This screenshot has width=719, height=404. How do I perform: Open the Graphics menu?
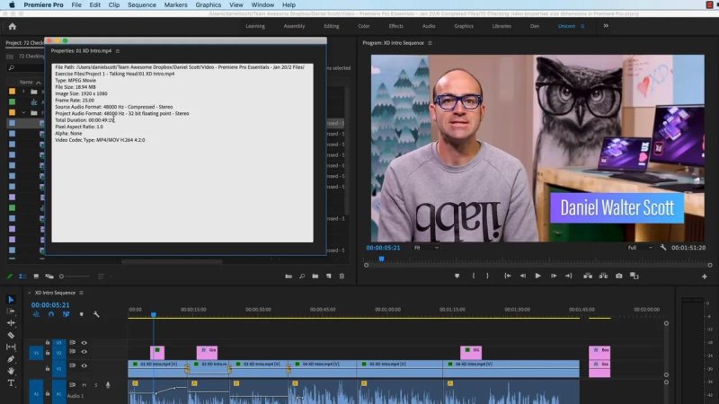209,4
